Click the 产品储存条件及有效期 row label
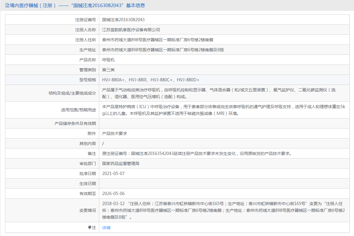Screen dimensions: 354x236 coord(75,123)
